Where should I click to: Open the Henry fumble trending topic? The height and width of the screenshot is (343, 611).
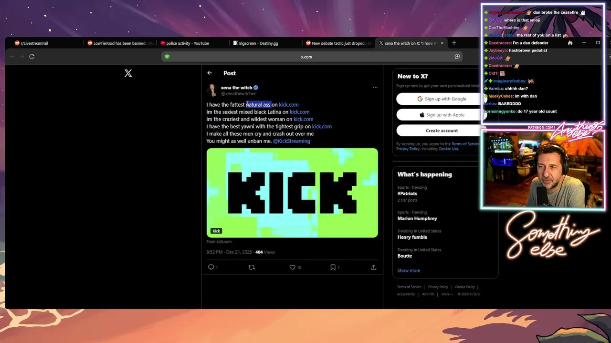click(412, 237)
